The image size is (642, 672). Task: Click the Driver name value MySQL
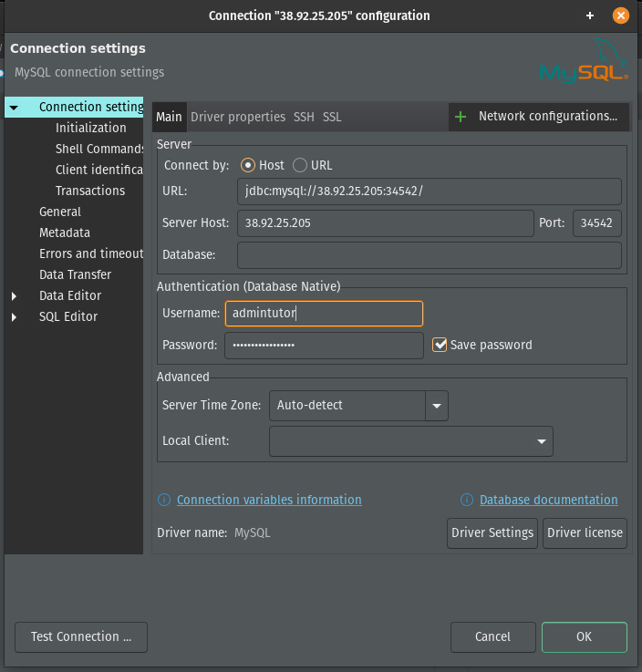coord(252,532)
